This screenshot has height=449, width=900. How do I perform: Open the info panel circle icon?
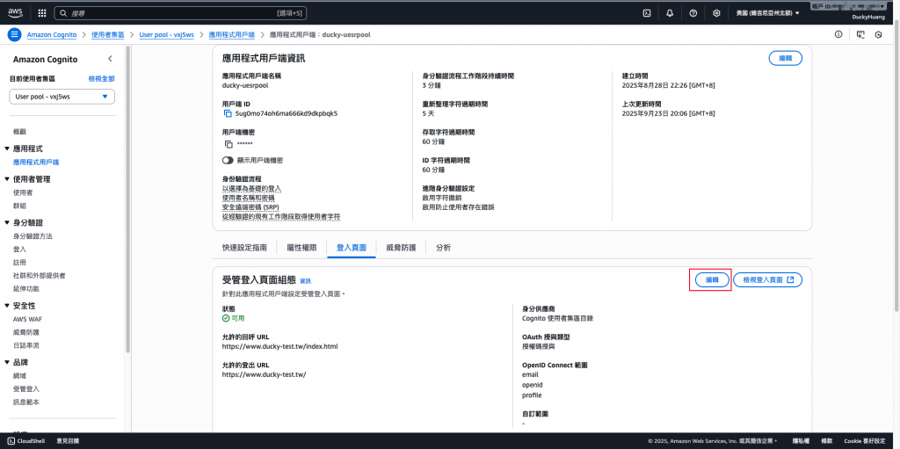point(838,34)
